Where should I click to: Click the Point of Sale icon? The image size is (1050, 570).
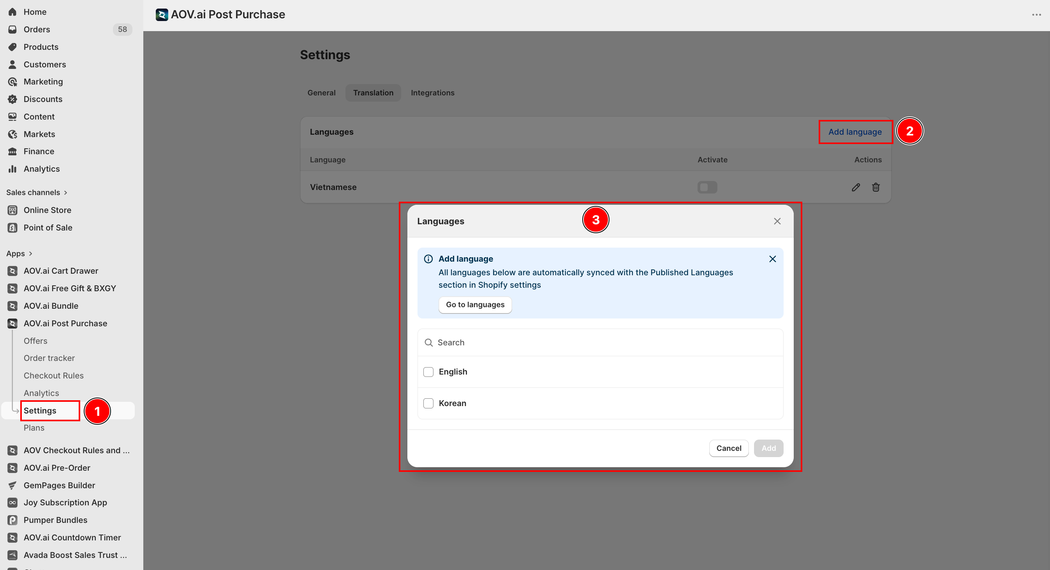(x=12, y=228)
